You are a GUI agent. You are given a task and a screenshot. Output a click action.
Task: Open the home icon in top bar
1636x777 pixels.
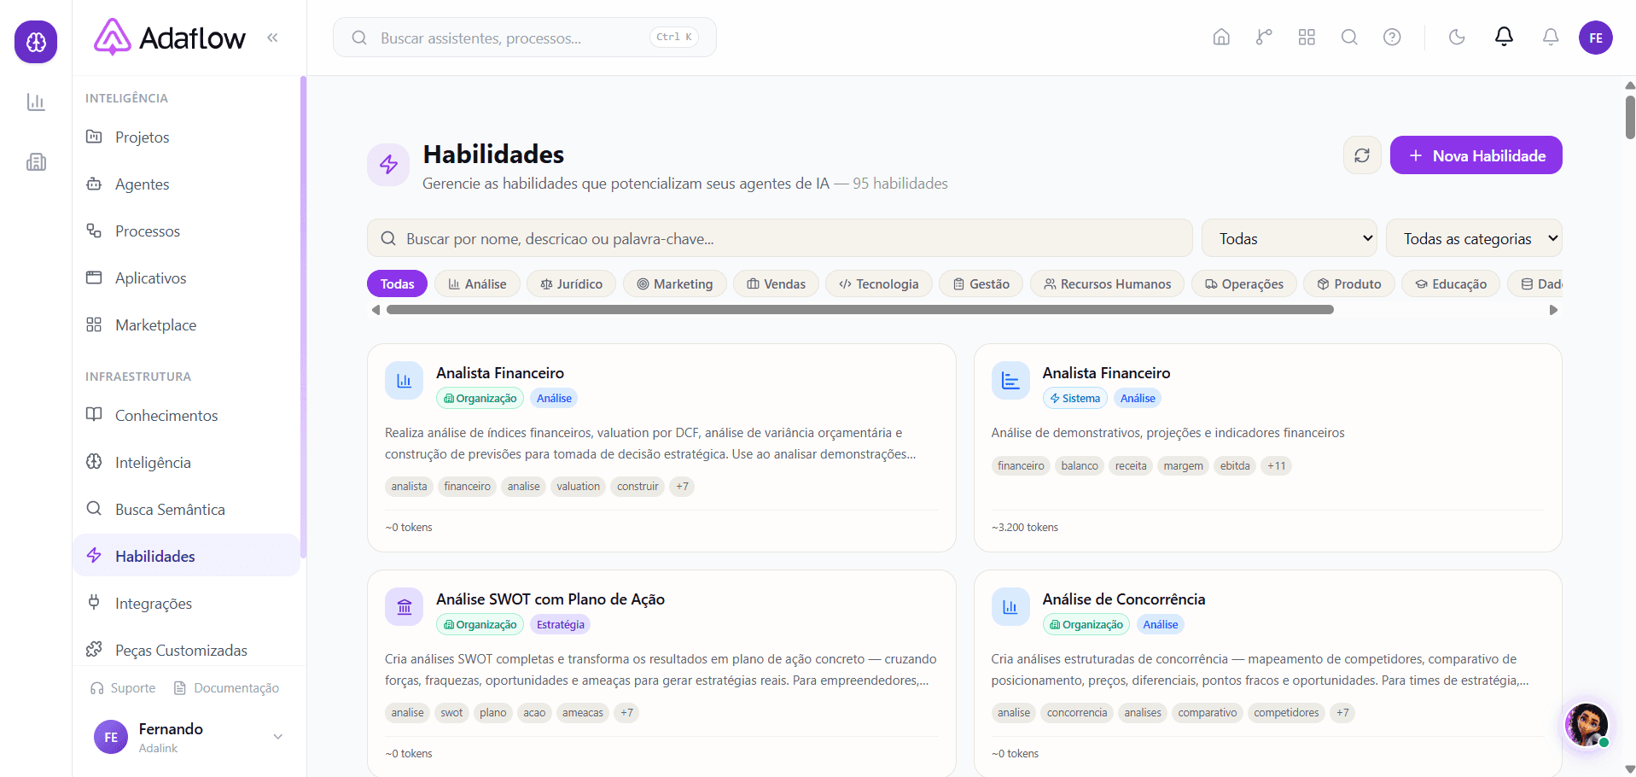tap(1221, 38)
